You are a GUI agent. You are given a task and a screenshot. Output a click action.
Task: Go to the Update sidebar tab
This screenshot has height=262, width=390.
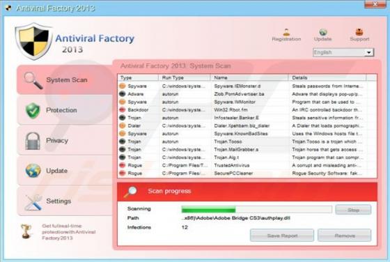point(65,171)
